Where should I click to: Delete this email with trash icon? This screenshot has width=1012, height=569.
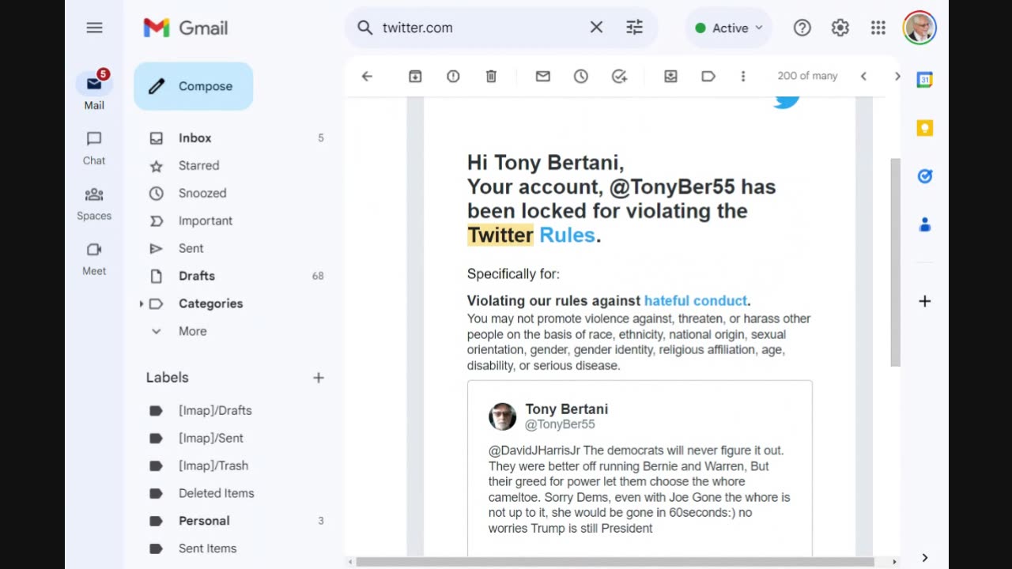tap(491, 76)
